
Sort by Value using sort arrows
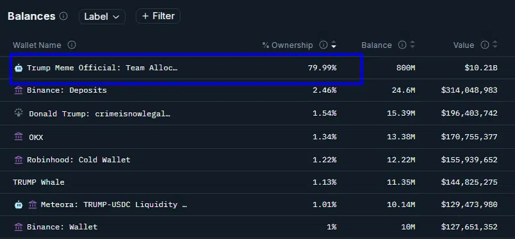pos(495,45)
